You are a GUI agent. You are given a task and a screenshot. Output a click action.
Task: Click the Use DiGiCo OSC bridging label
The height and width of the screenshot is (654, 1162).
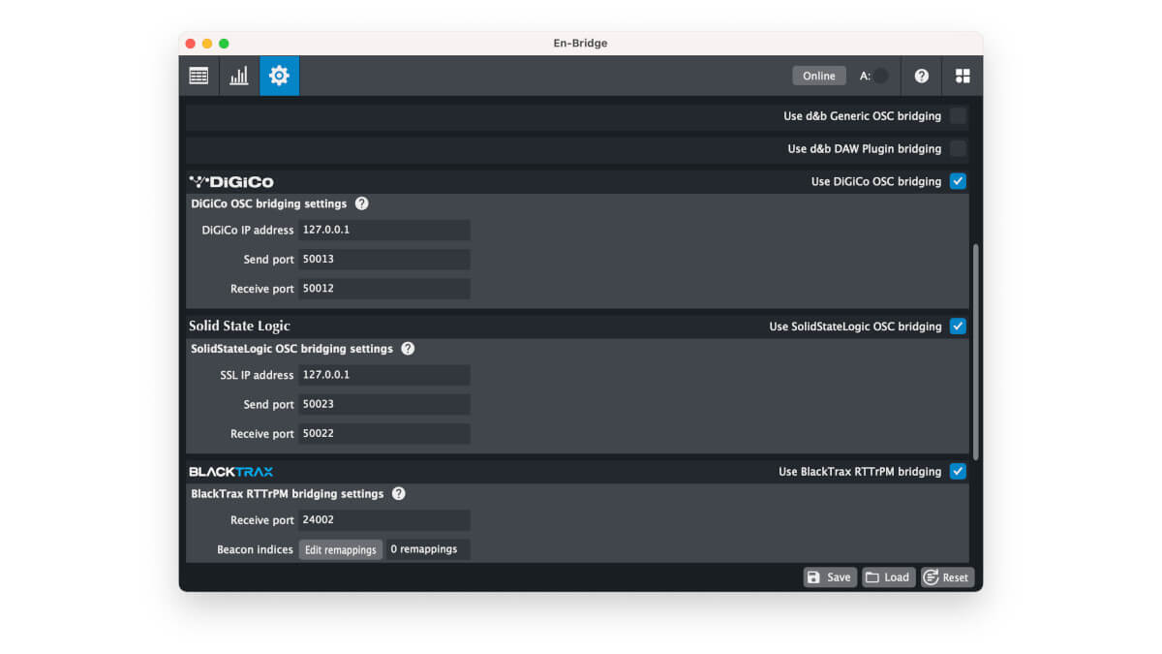876,181
